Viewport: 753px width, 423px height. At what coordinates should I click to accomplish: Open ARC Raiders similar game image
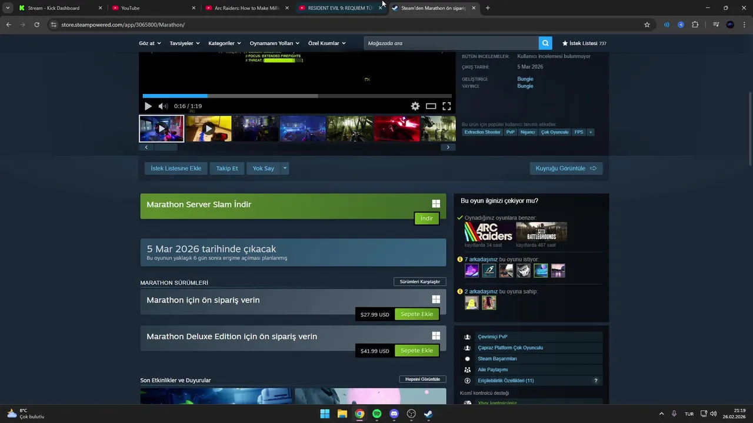tap(489, 231)
